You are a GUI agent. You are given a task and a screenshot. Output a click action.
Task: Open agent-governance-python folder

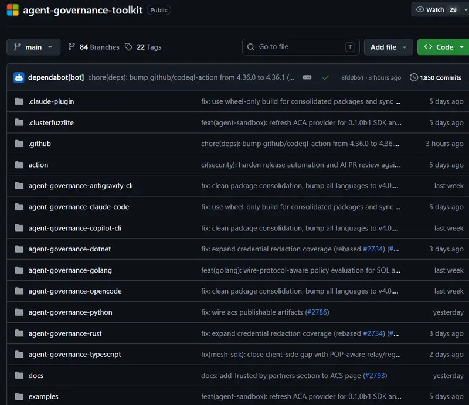pos(70,312)
